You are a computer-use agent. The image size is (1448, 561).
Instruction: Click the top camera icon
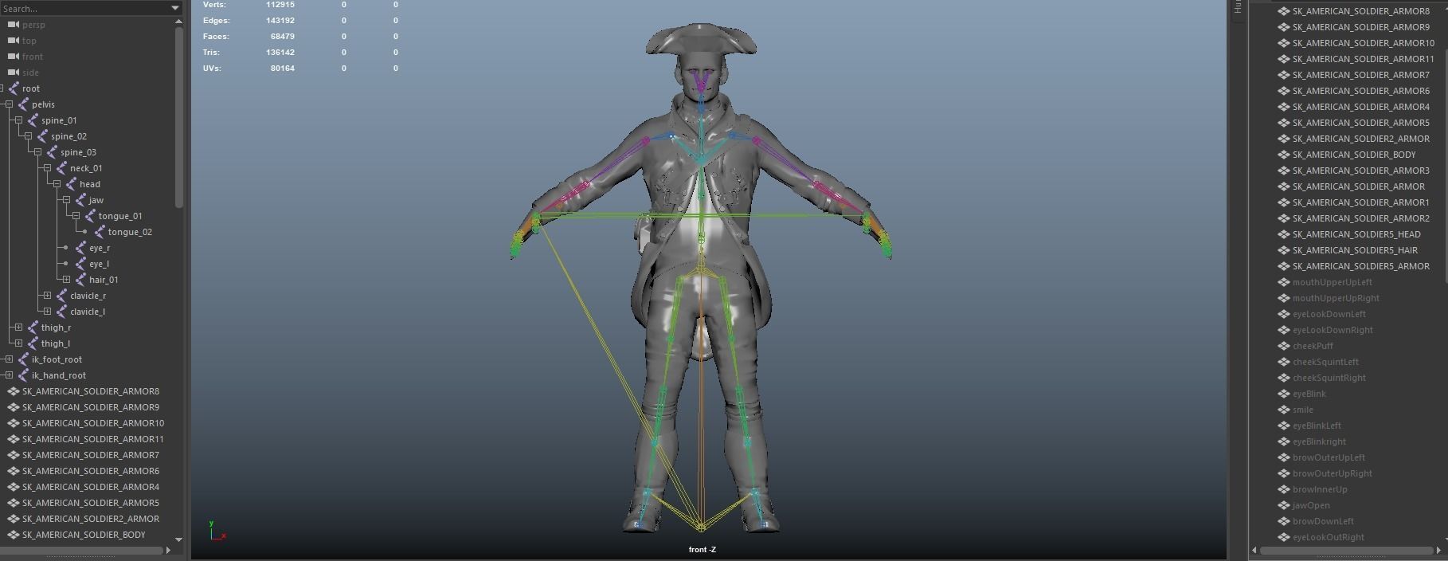[x=14, y=41]
